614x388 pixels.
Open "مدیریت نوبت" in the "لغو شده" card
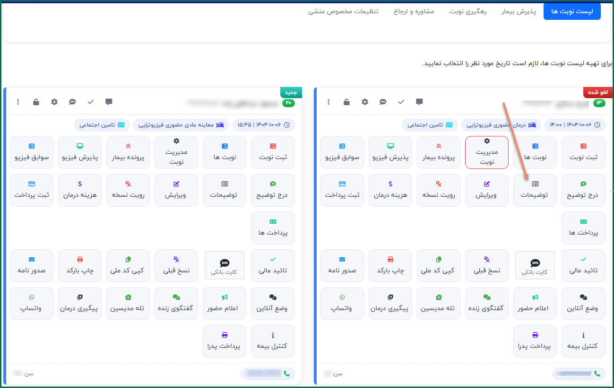[486, 152]
